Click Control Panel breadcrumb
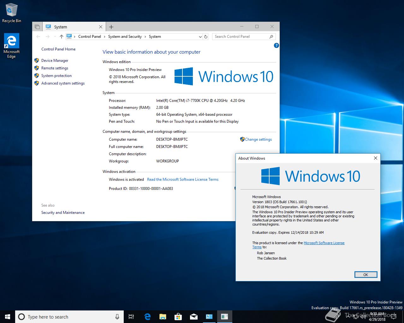 coord(90,37)
